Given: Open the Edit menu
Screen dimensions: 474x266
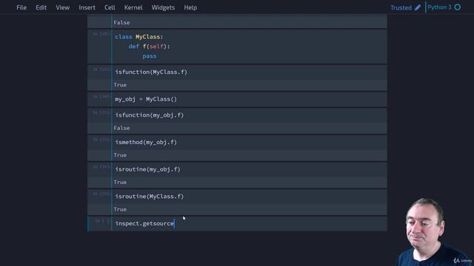Looking at the screenshot, I should click(41, 7).
